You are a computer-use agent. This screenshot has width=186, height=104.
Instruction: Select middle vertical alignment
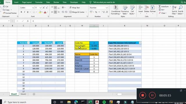(56, 8)
